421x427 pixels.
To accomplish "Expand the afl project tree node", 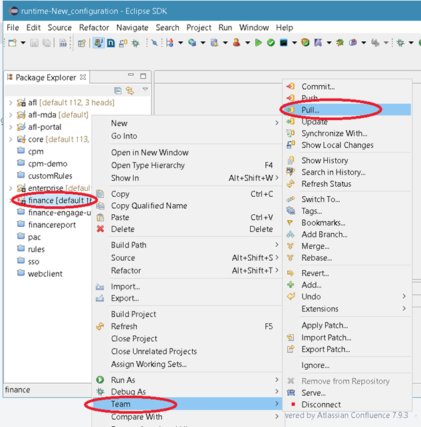I will (x=10, y=103).
